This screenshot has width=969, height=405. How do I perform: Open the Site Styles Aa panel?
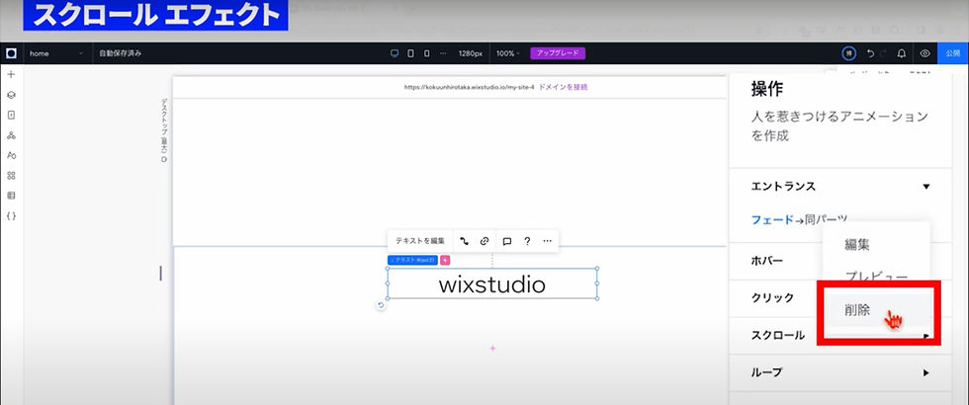[x=11, y=156]
